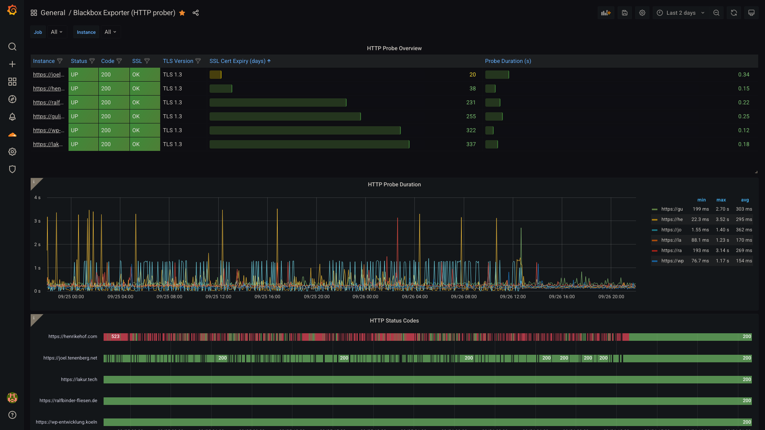Hide the https://ra series via legend entry
Screen dimensions: 765x430
(672, 250)
